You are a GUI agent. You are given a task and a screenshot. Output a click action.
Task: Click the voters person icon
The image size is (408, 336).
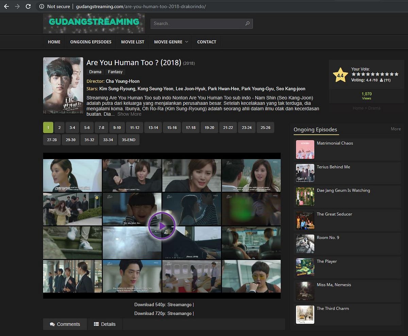pos(381,80)
